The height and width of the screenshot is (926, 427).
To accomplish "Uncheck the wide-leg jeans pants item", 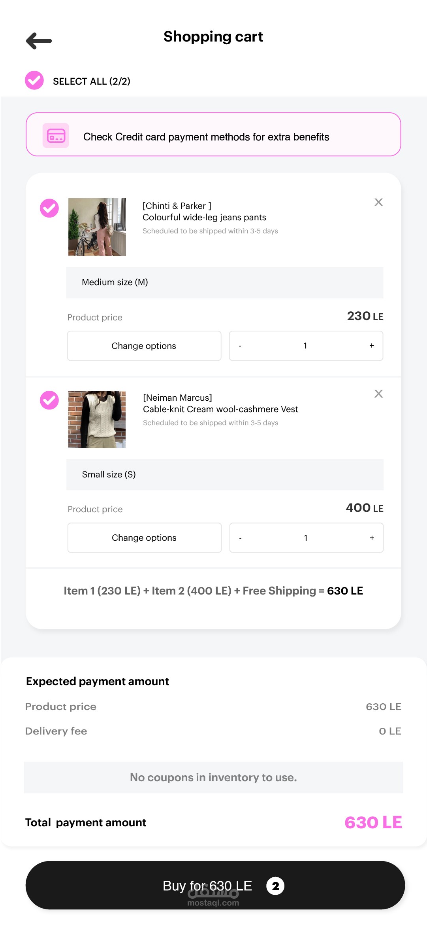I will click(x=49, y=208).
